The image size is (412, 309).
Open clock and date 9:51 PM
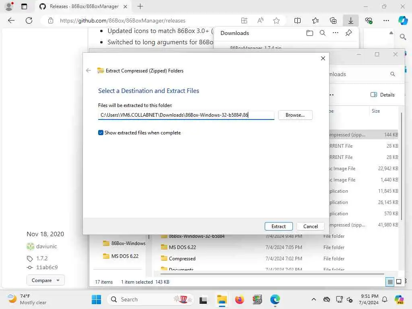tap(369, 299)
